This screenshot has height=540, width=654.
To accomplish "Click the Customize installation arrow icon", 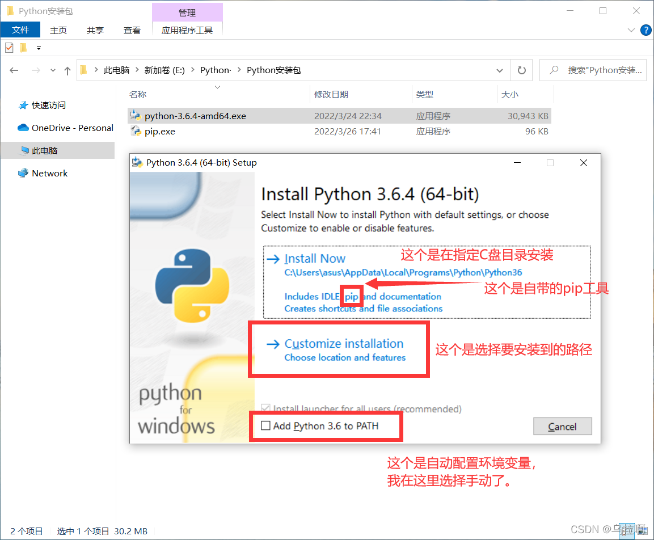I will pyautogui.click(x=273, y=344).
